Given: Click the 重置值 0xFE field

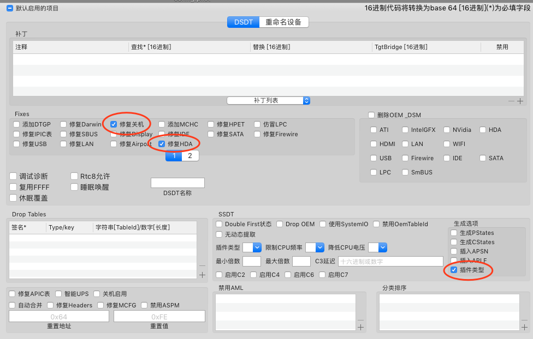Looking at the screenshot, I should (159, 316).
